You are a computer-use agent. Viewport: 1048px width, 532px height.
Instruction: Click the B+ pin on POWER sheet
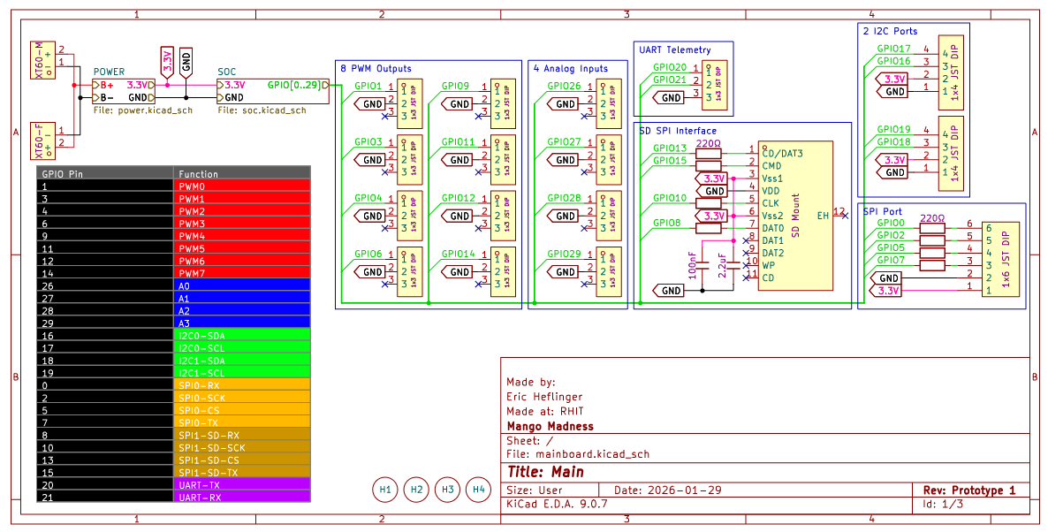tap(103, 85)
